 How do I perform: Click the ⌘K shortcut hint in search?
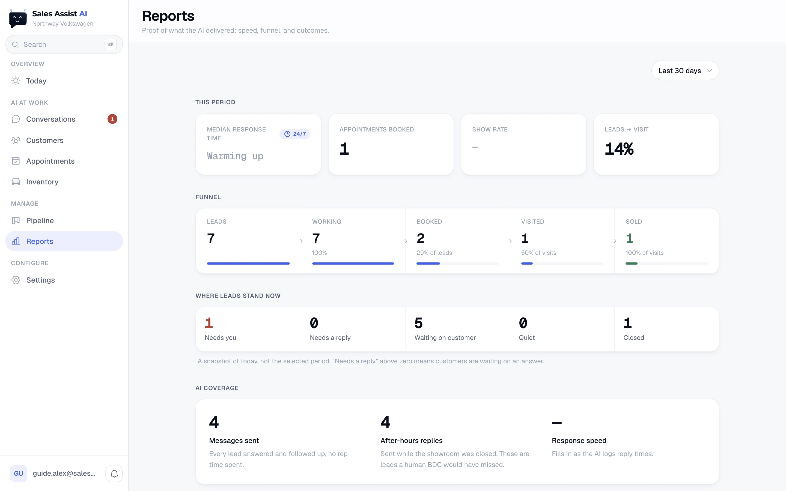tap(111, 44)
